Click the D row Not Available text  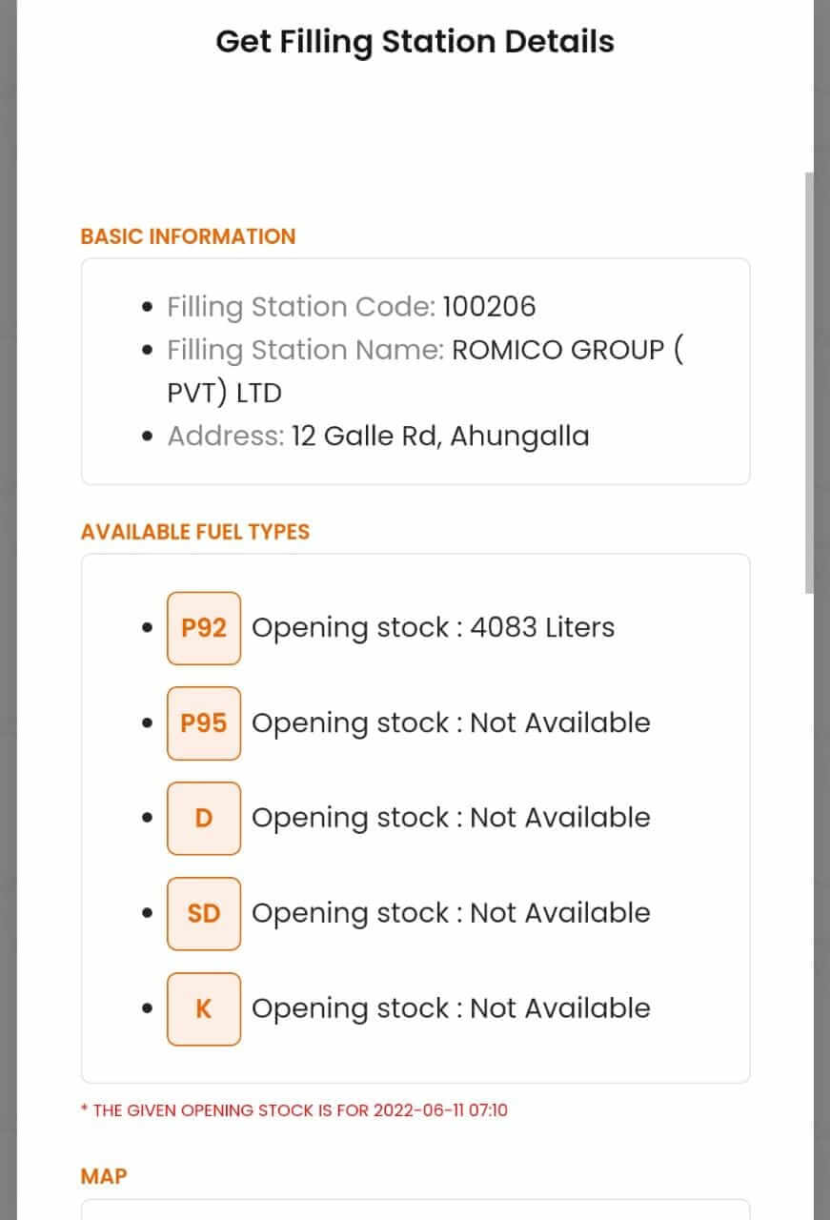tap(560, 819)
